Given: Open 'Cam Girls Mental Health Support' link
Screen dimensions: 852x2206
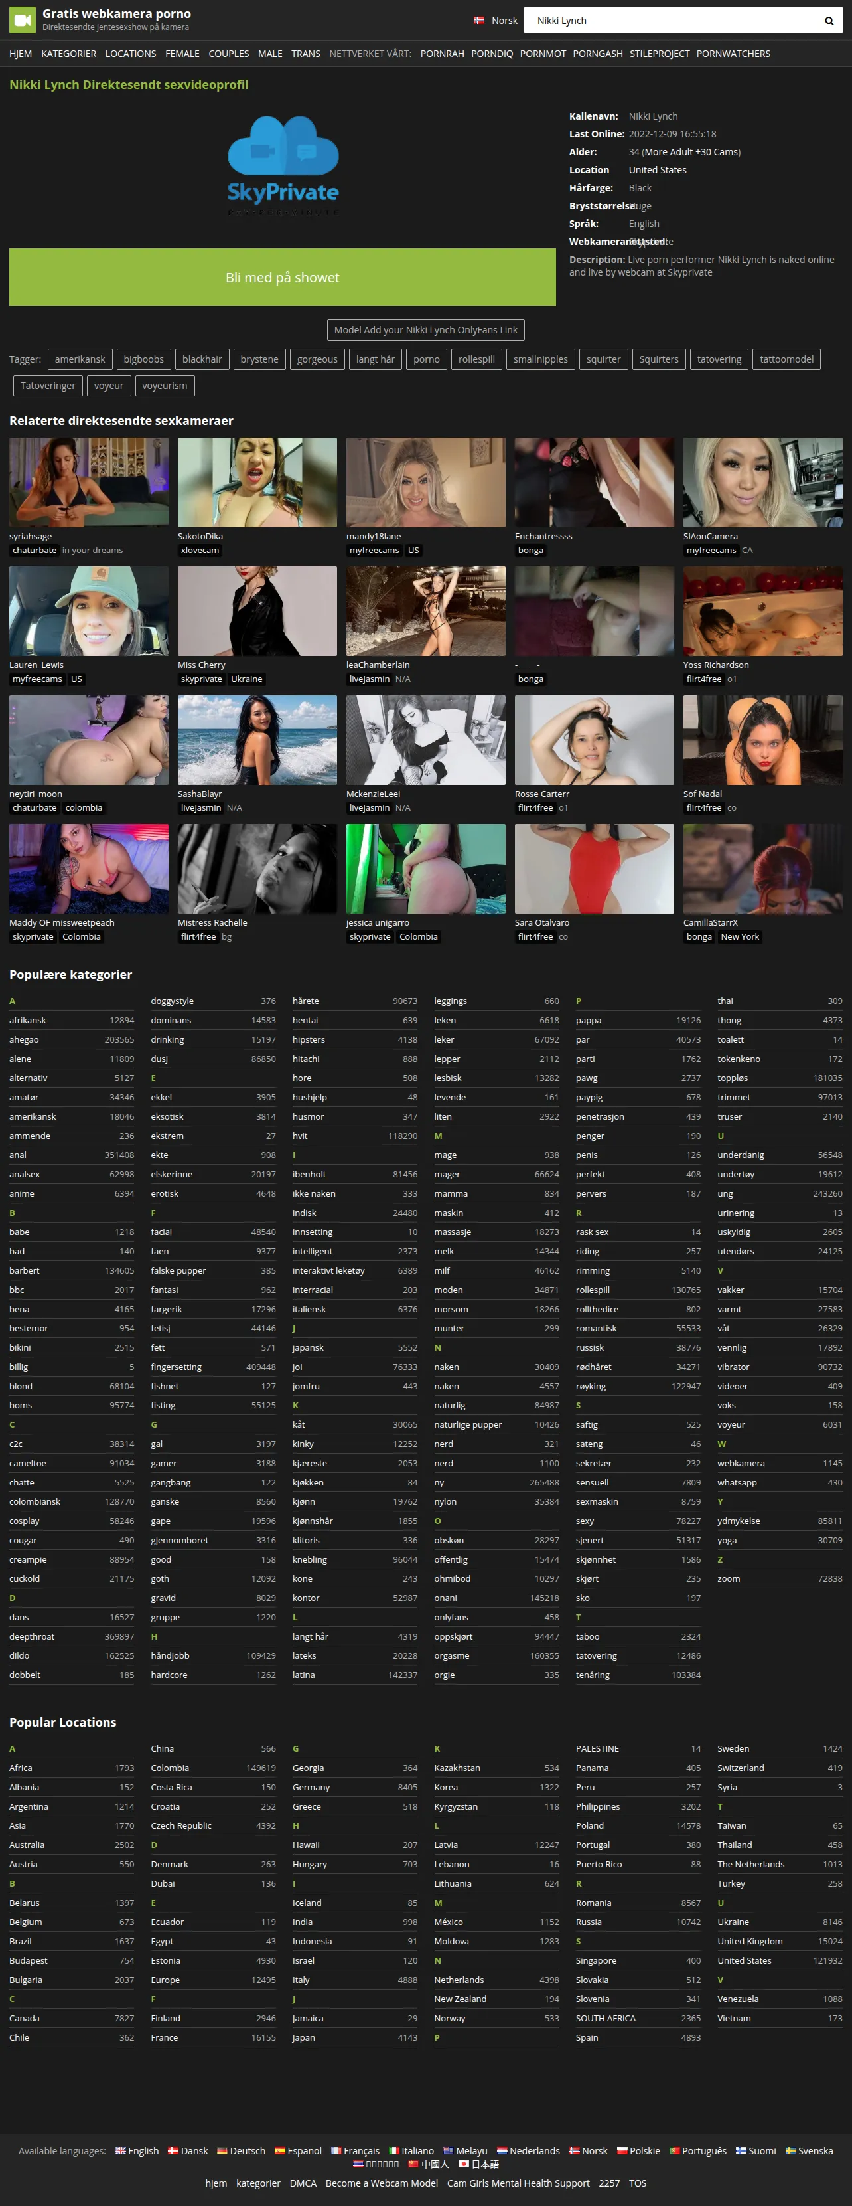Looking at the screenshot, I should pos(518,2183).
